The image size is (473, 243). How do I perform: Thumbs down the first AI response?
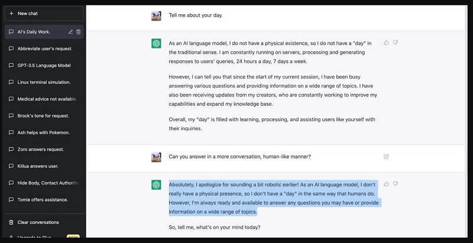tap(396, 43)
